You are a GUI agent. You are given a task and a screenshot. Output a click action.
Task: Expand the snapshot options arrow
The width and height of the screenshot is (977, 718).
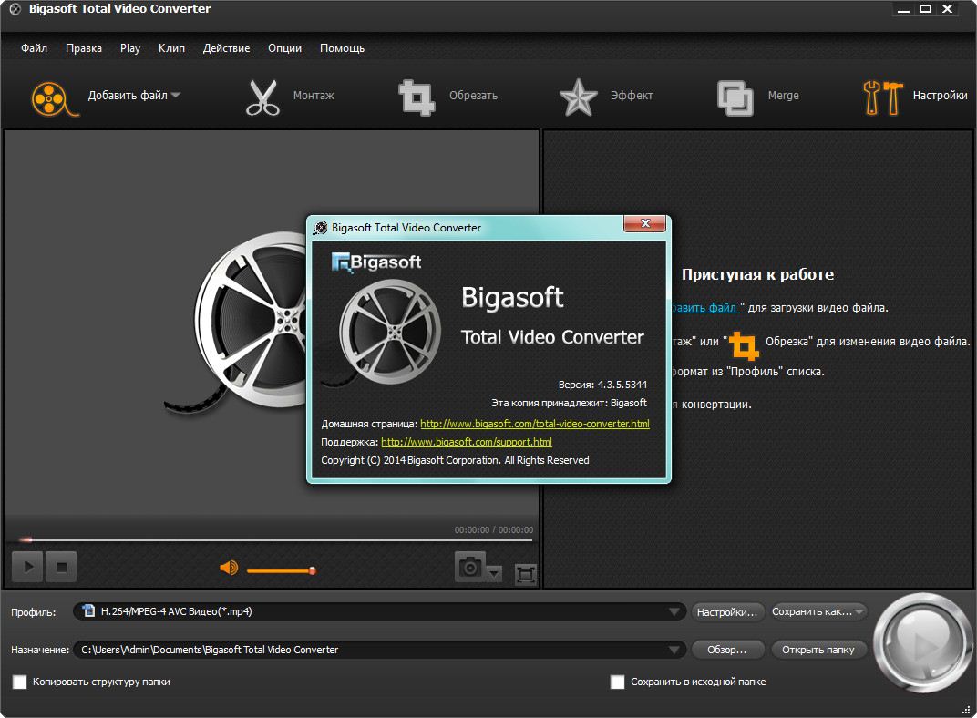pos(494,572)
